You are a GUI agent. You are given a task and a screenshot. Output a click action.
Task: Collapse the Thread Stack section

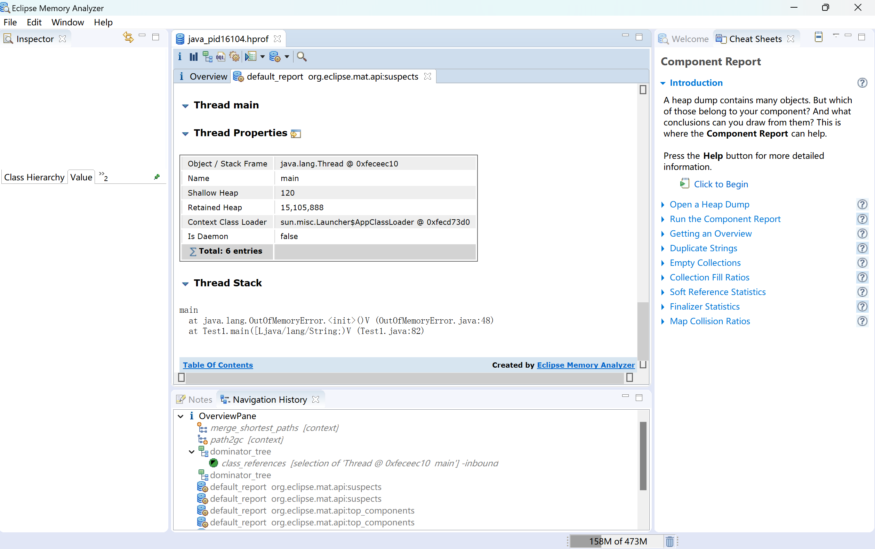[185, 284]
